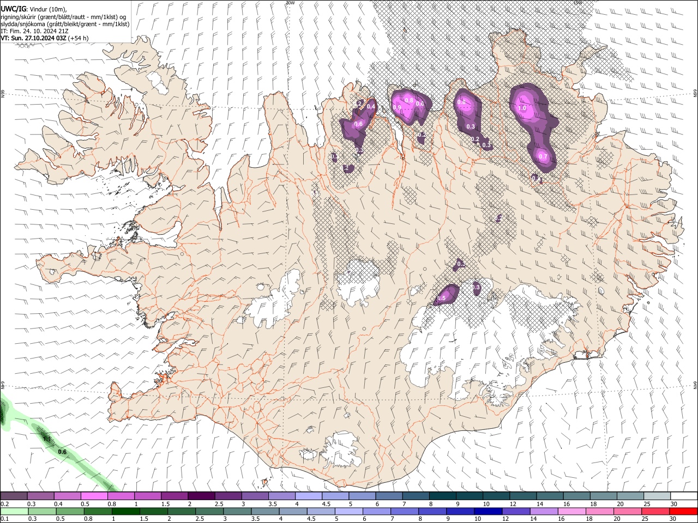Pick the lavender 4 swatch in the snow scale
This screenshot has height=523, width=698.
pos(308,496)
